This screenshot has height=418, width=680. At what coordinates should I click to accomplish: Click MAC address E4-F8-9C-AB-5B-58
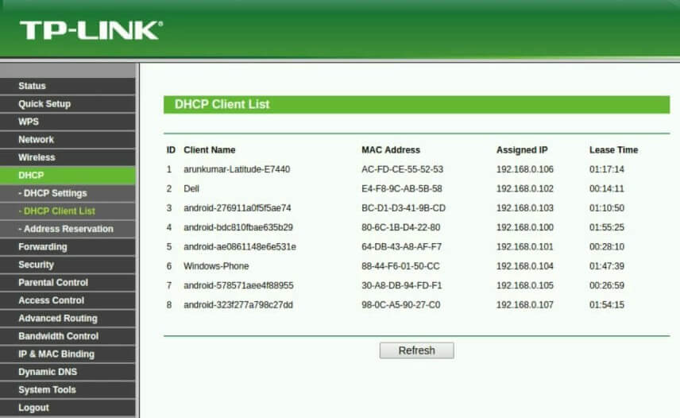pyautogui.click(x=402, y=188)
